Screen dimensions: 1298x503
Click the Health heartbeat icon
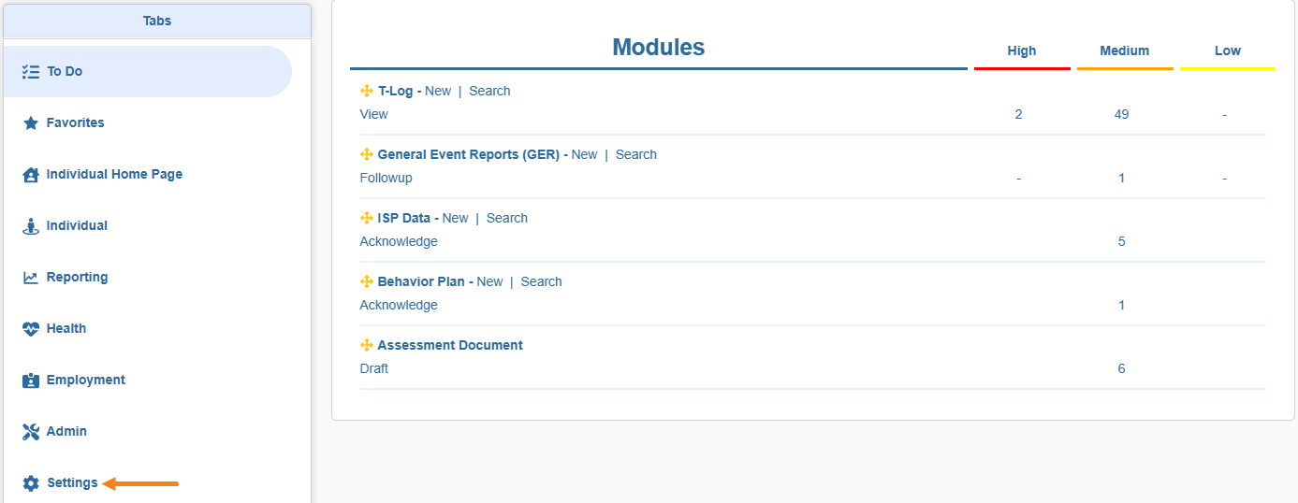(31, 329)
